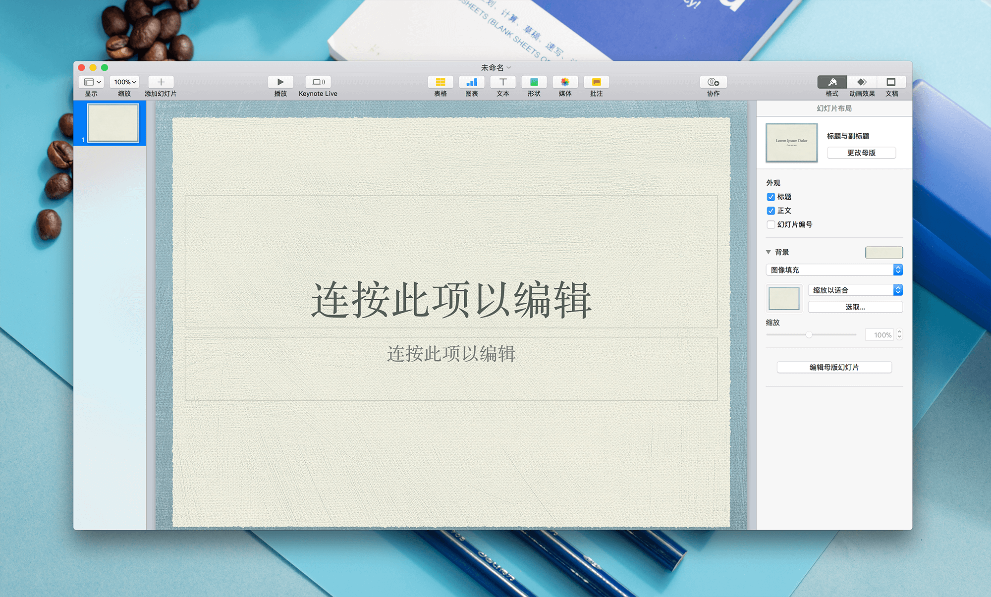This screenshot has width=991, height=597.
Task: Add a comment with 批注 icon
Action: point(597,82)
